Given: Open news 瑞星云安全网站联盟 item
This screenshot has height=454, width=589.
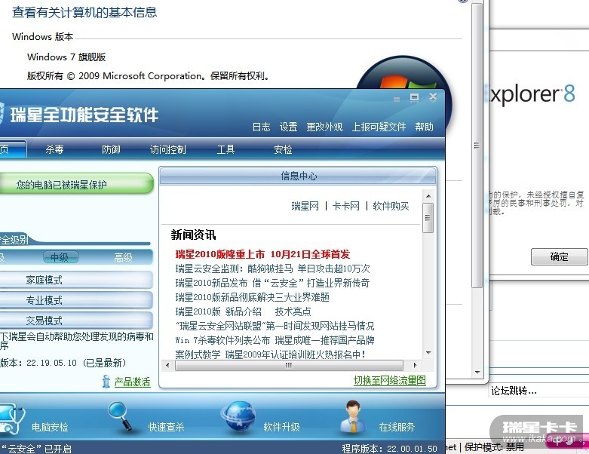Looking at the screenshot, I should (x=275, y=326).
